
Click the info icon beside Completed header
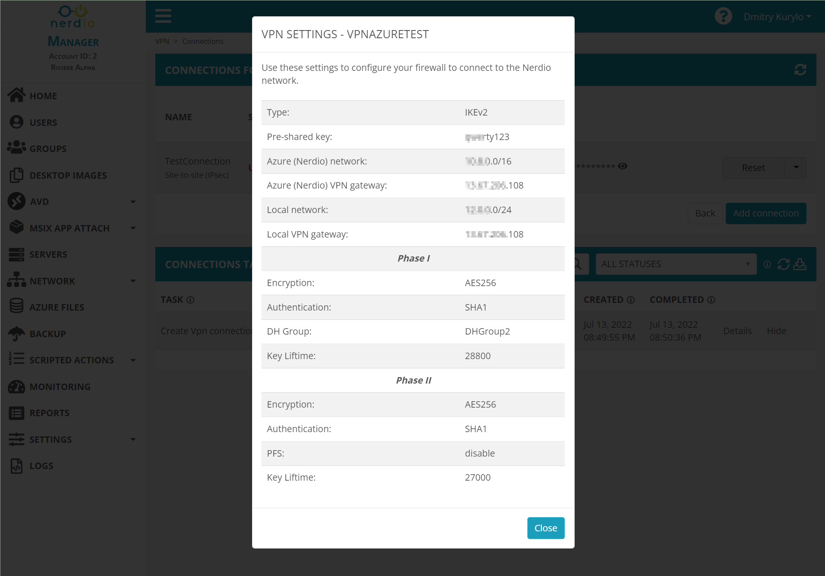click(711, 300)
